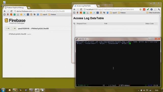Open firebase bookmark folder in Access Log window
This screenshot has width=163, height=92.
click(x=122, y=13)
